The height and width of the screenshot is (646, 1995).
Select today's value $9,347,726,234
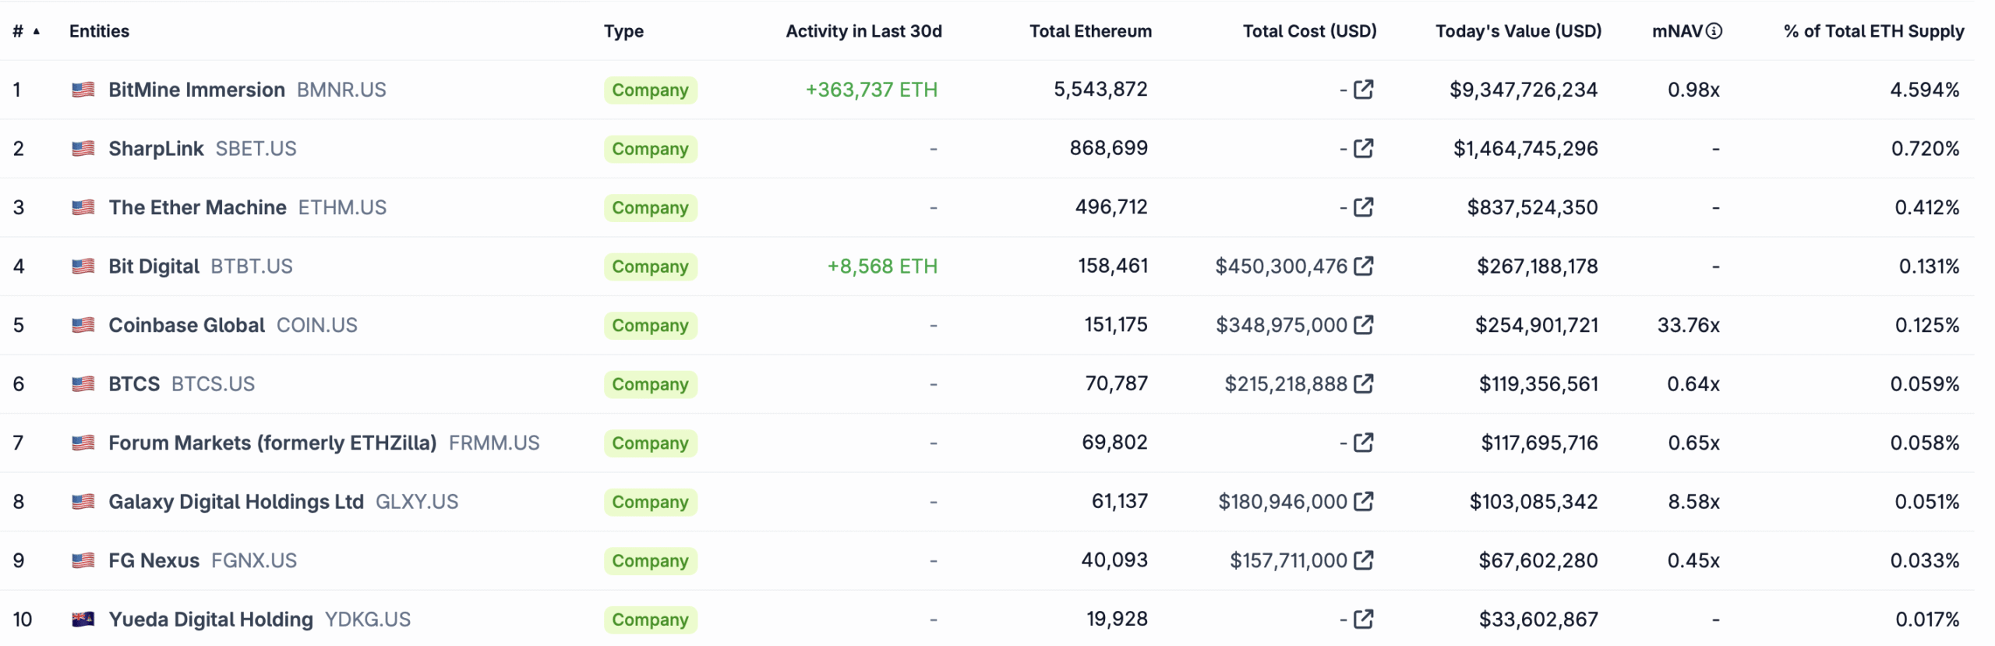(1524, 90)
